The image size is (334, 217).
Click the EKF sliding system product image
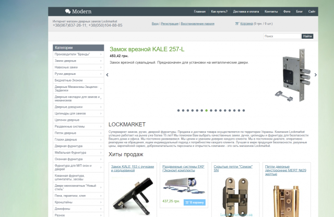(184, 186)
